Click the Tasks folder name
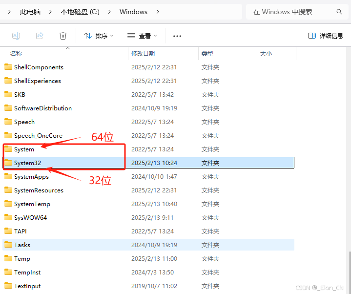This screenshot has width=351, height=294. [22, 245]
